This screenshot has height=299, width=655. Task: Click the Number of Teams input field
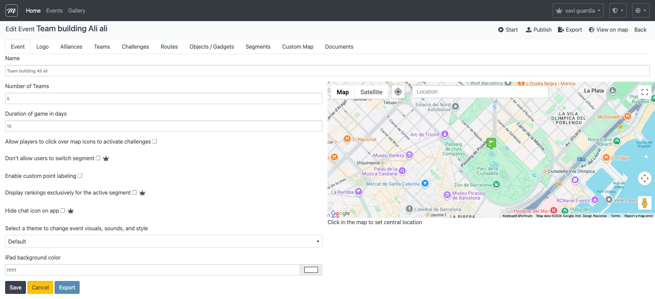[x=163, y=99]
